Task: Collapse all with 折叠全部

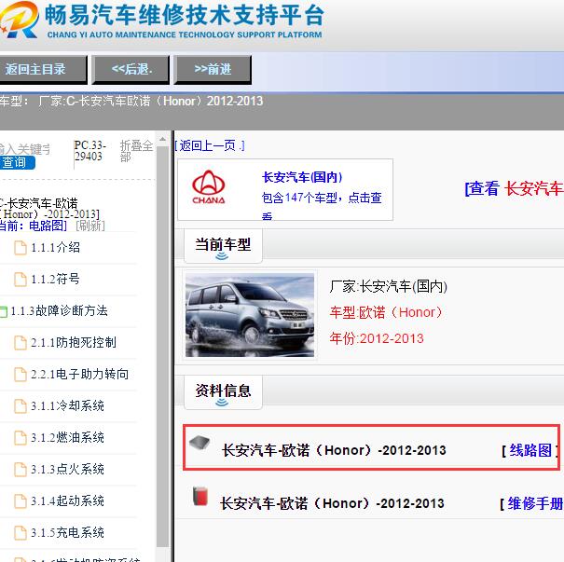Action: tap(136, 151)
